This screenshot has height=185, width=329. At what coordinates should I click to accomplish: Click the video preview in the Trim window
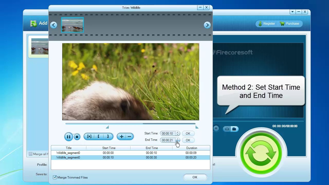(x=131, y=82)
